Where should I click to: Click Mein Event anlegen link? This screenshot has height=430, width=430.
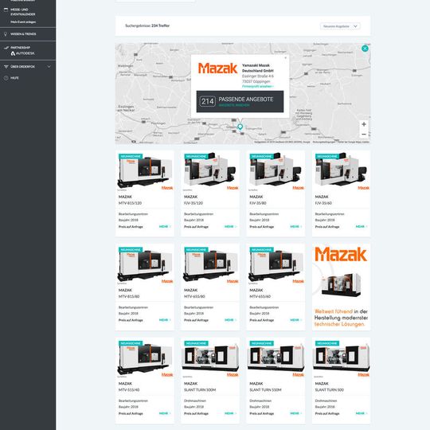click(x=23, y=22)
